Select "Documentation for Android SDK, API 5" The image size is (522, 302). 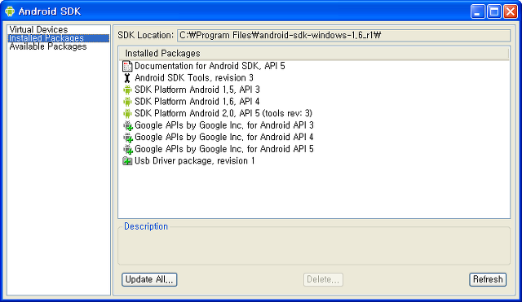[x=210, y=66]
